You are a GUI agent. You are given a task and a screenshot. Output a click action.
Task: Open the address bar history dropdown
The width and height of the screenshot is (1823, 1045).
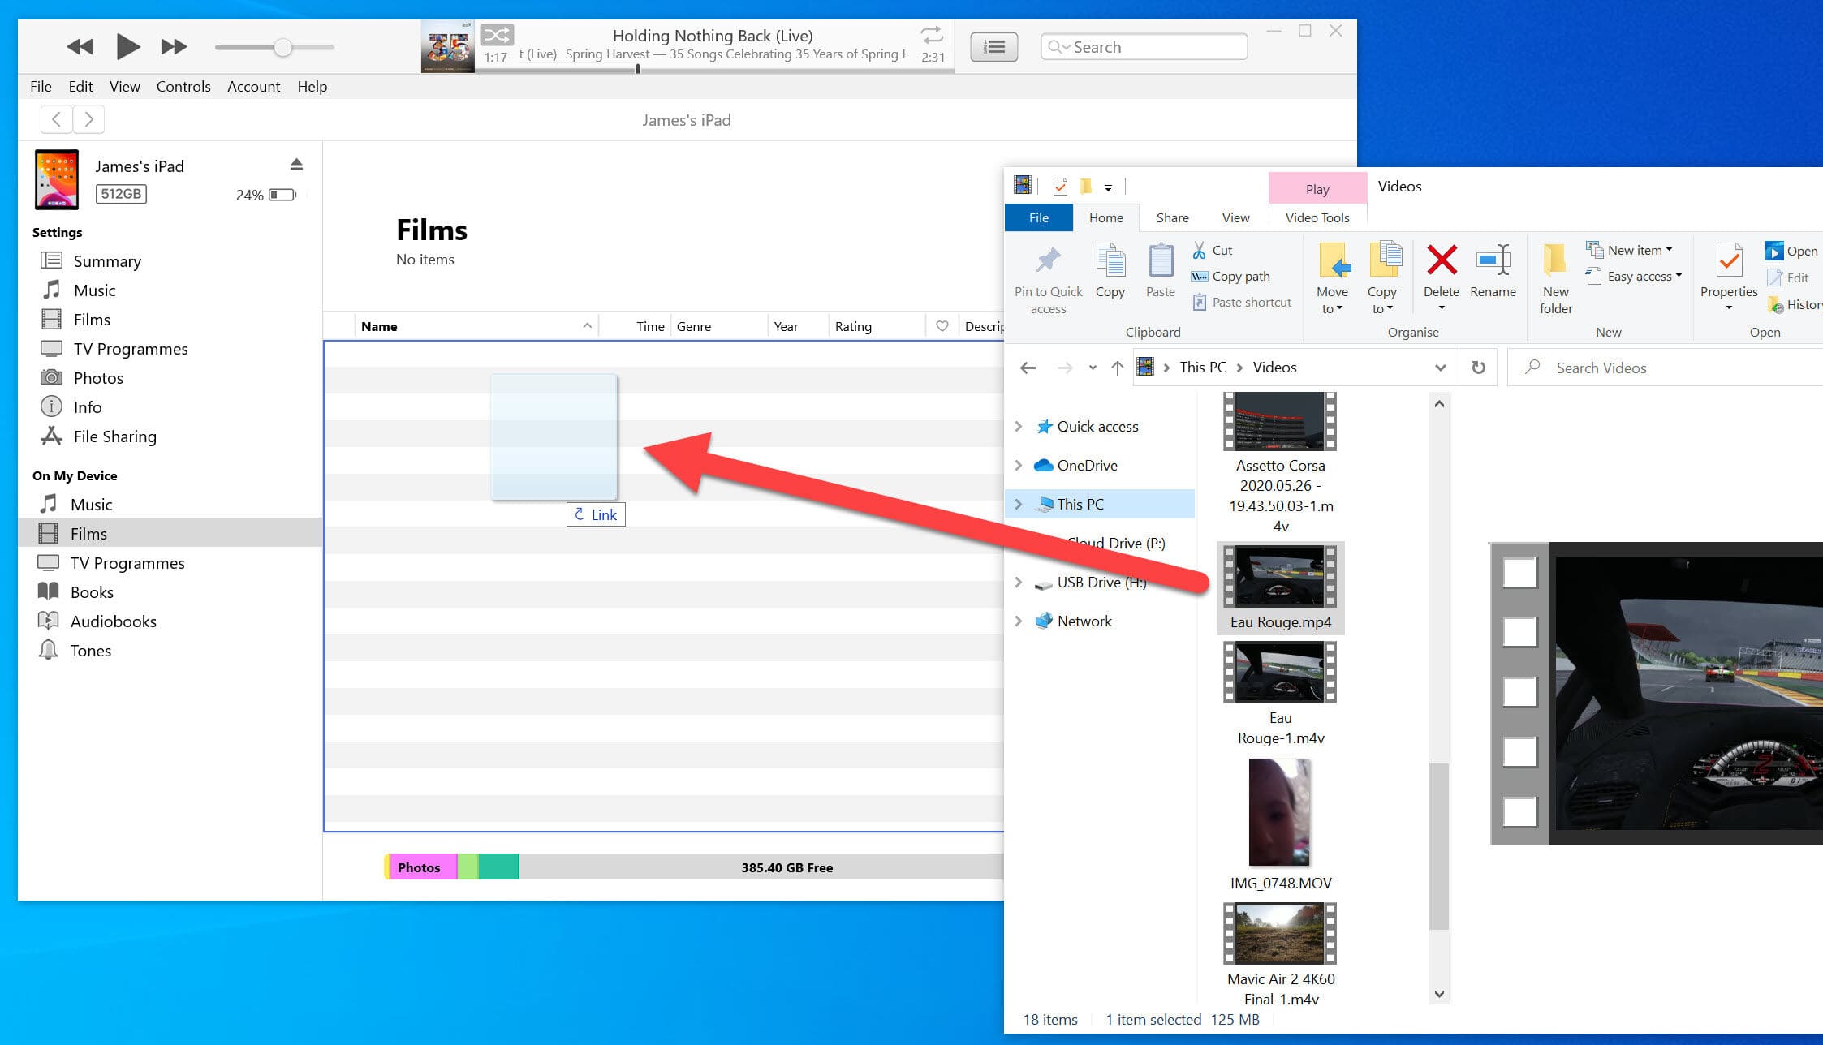click(1440, 368)
